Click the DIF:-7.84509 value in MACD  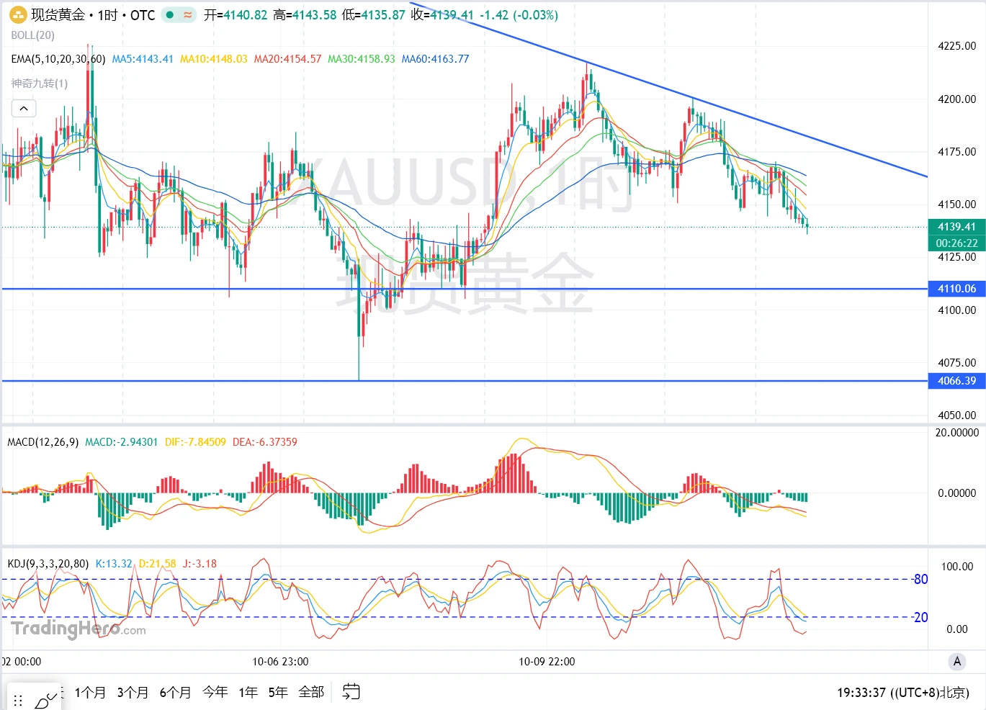coord(195,442)
